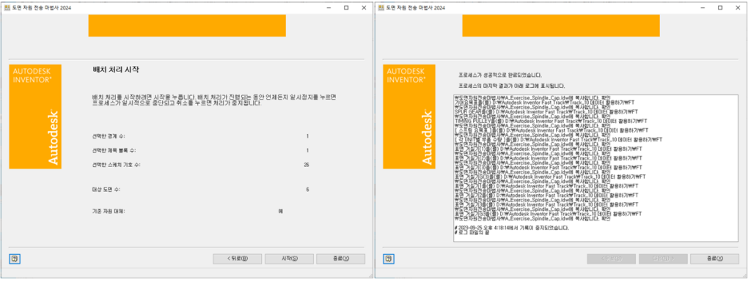Click the help icon in the left wizard window
Viewport: 751px width, 282px height.
coord(15,259)
